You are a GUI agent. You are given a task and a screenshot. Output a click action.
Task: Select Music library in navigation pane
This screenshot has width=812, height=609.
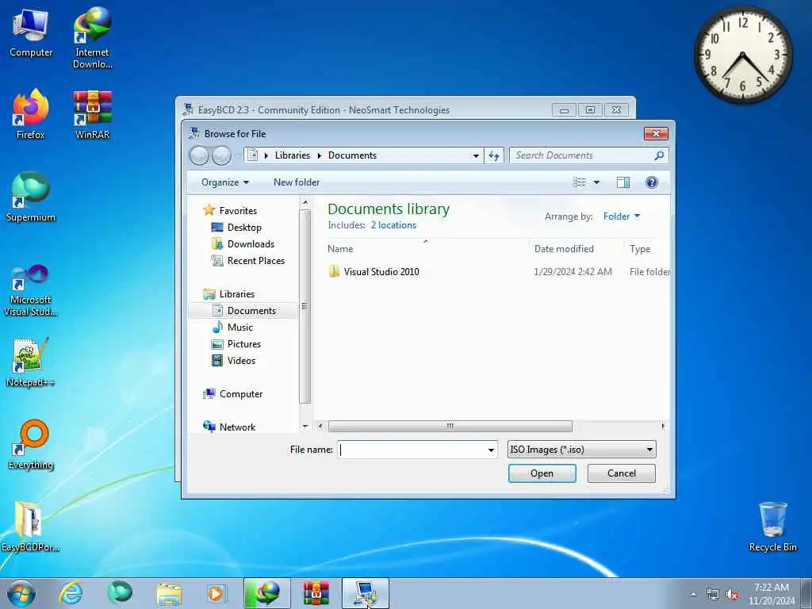(x=239, y=327)
